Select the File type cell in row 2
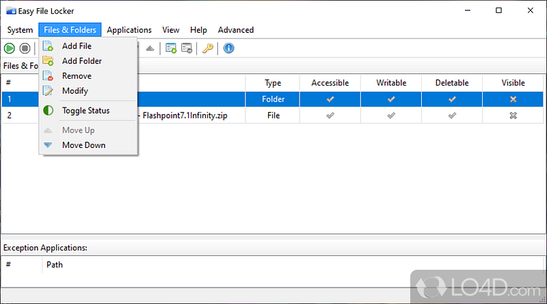The image size is (547, 304). coord(273,115)
